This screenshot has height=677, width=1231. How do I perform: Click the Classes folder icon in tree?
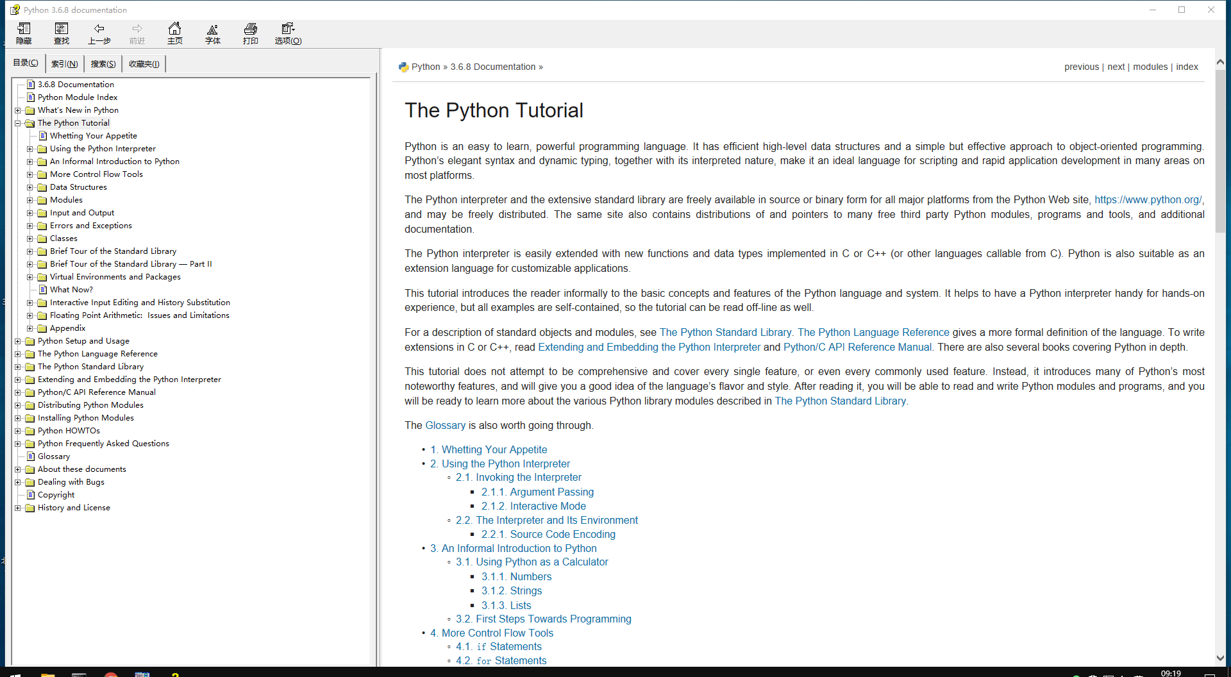[42, 238]
